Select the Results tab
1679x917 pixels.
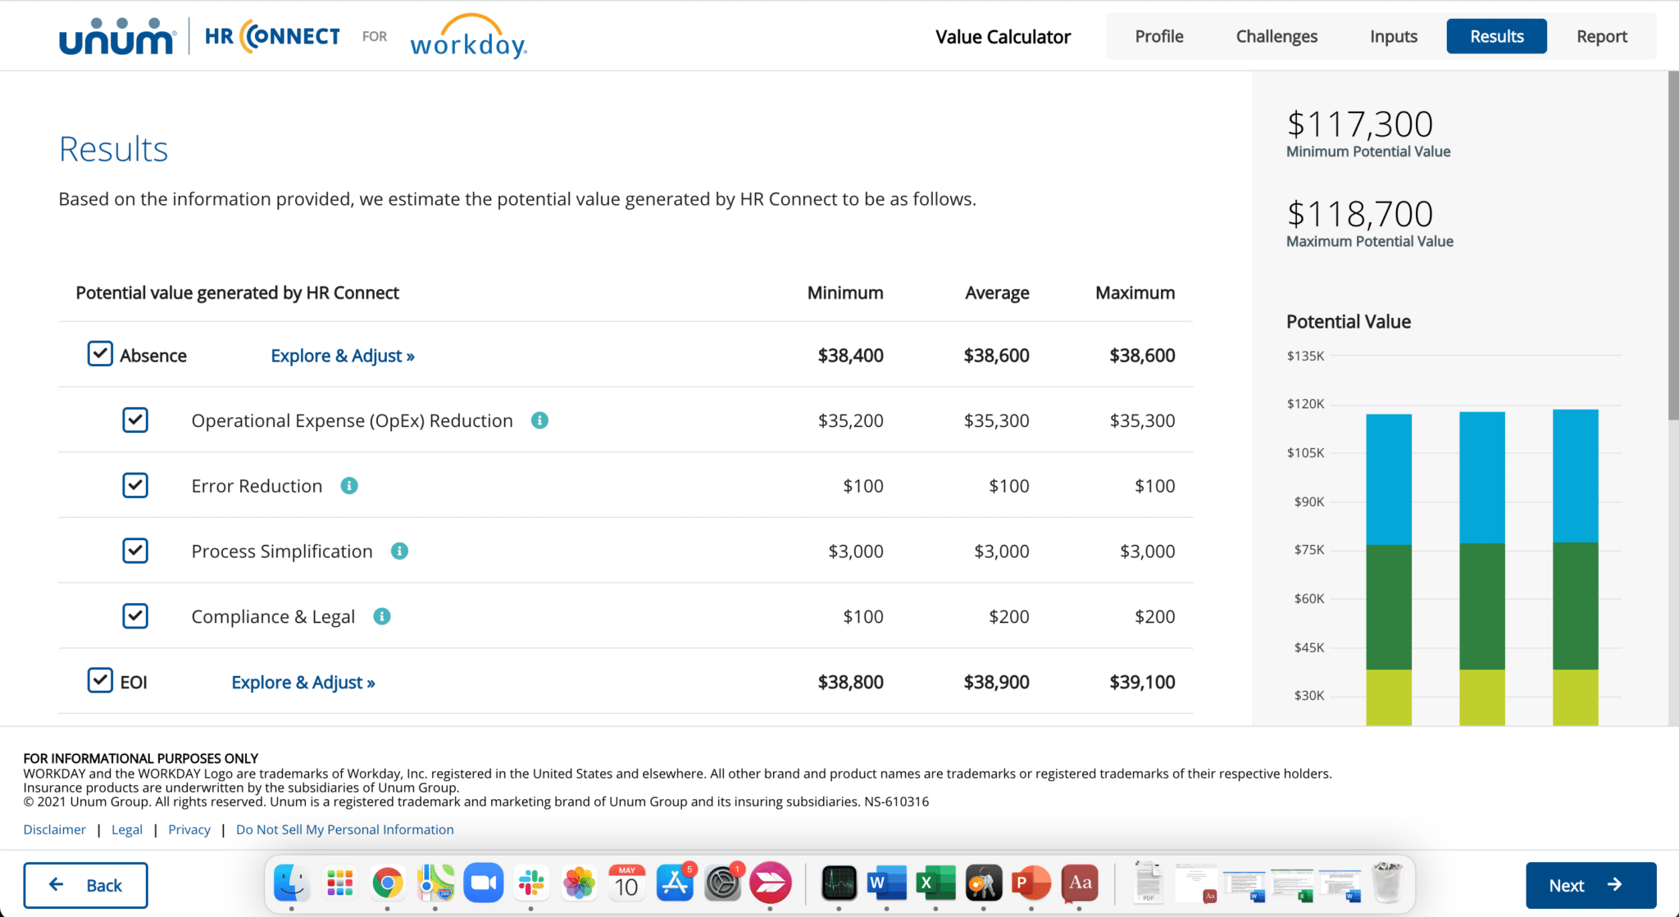tap(1497, 36)
